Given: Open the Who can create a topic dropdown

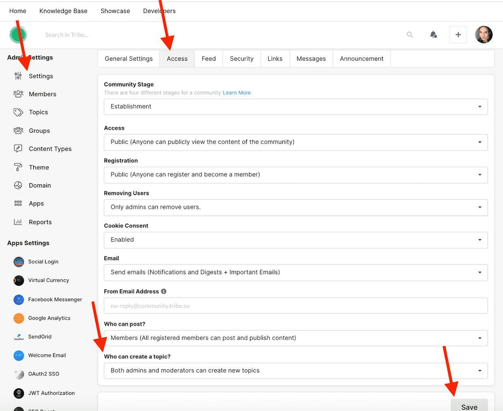Looking at the screenshot, I should point(296,370).
